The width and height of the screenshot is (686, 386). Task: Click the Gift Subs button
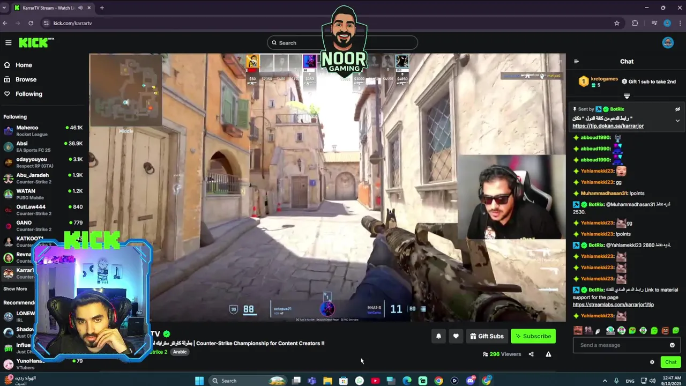[487, 336]
